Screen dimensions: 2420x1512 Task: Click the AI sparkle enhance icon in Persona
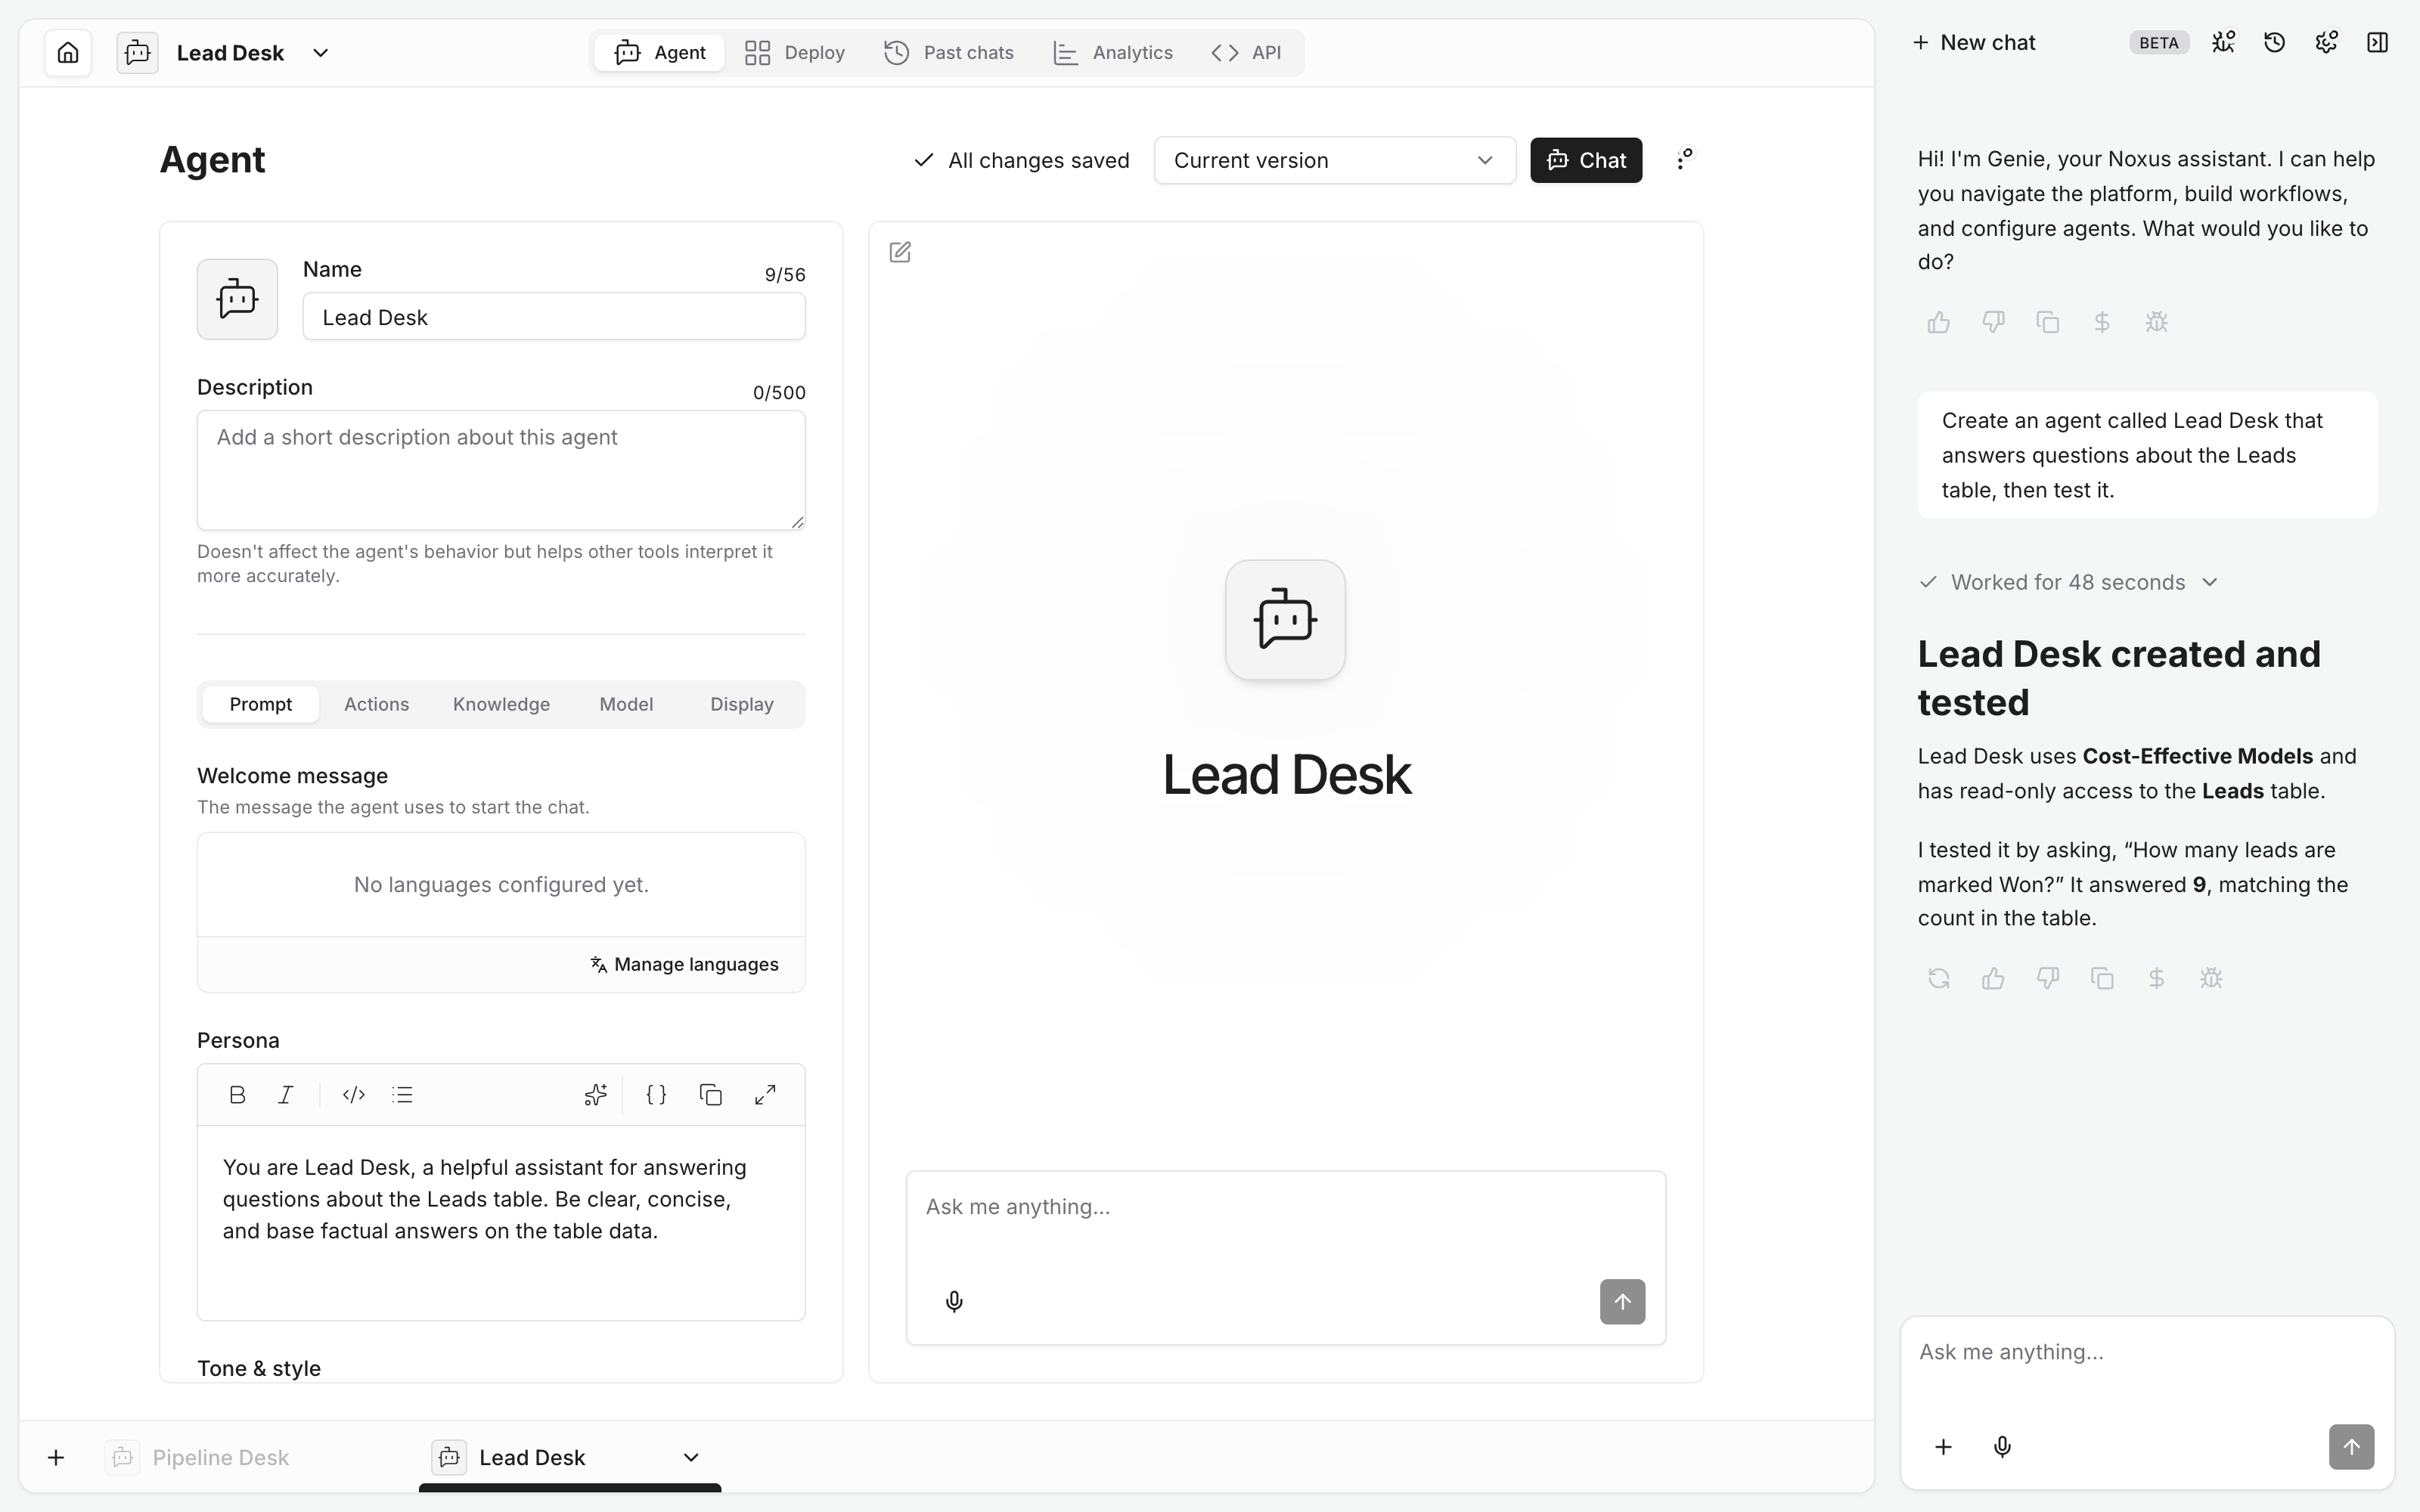coord(596,1095)
